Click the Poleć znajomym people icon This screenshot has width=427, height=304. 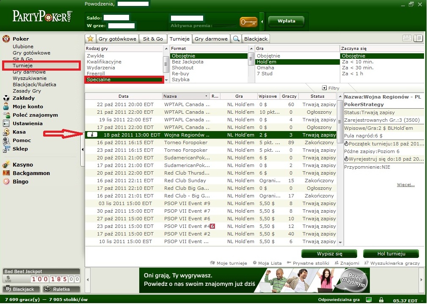[x=6, y=115]
